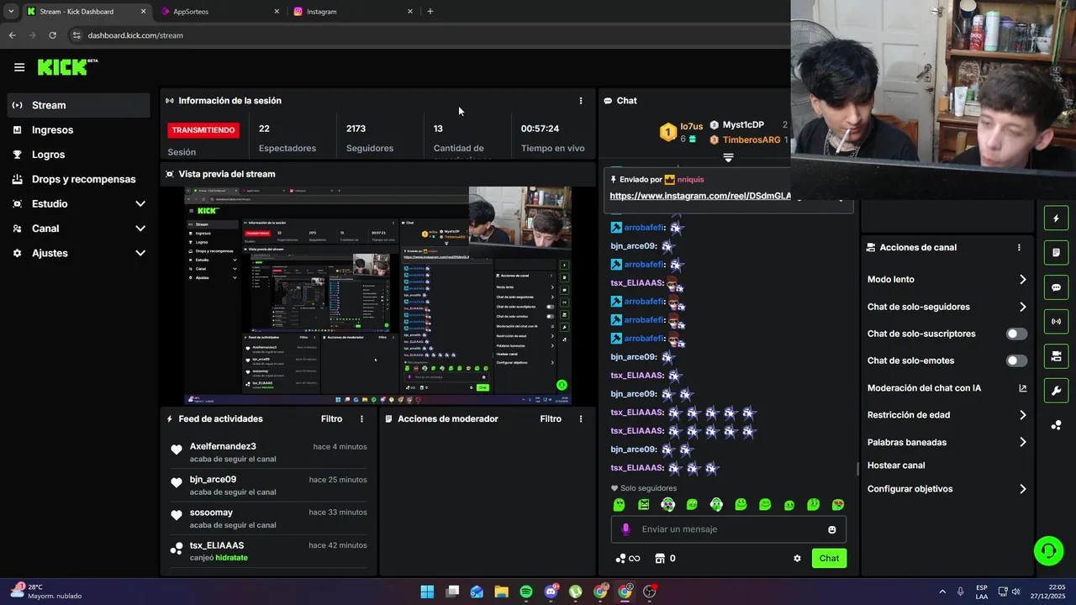Image resolution: width=1076 pixels, height=605 pixels.
Task: Open the hamburger menu next to the Kick logo
Action: click(19, 67)
